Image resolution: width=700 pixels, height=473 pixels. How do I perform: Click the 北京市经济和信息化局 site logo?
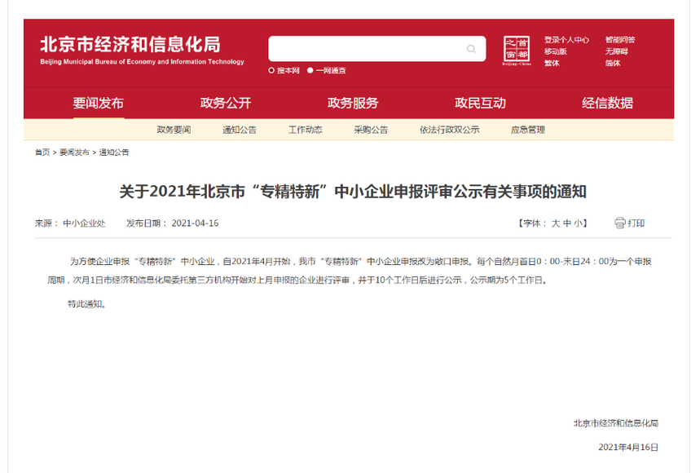[x=142, y=50]
